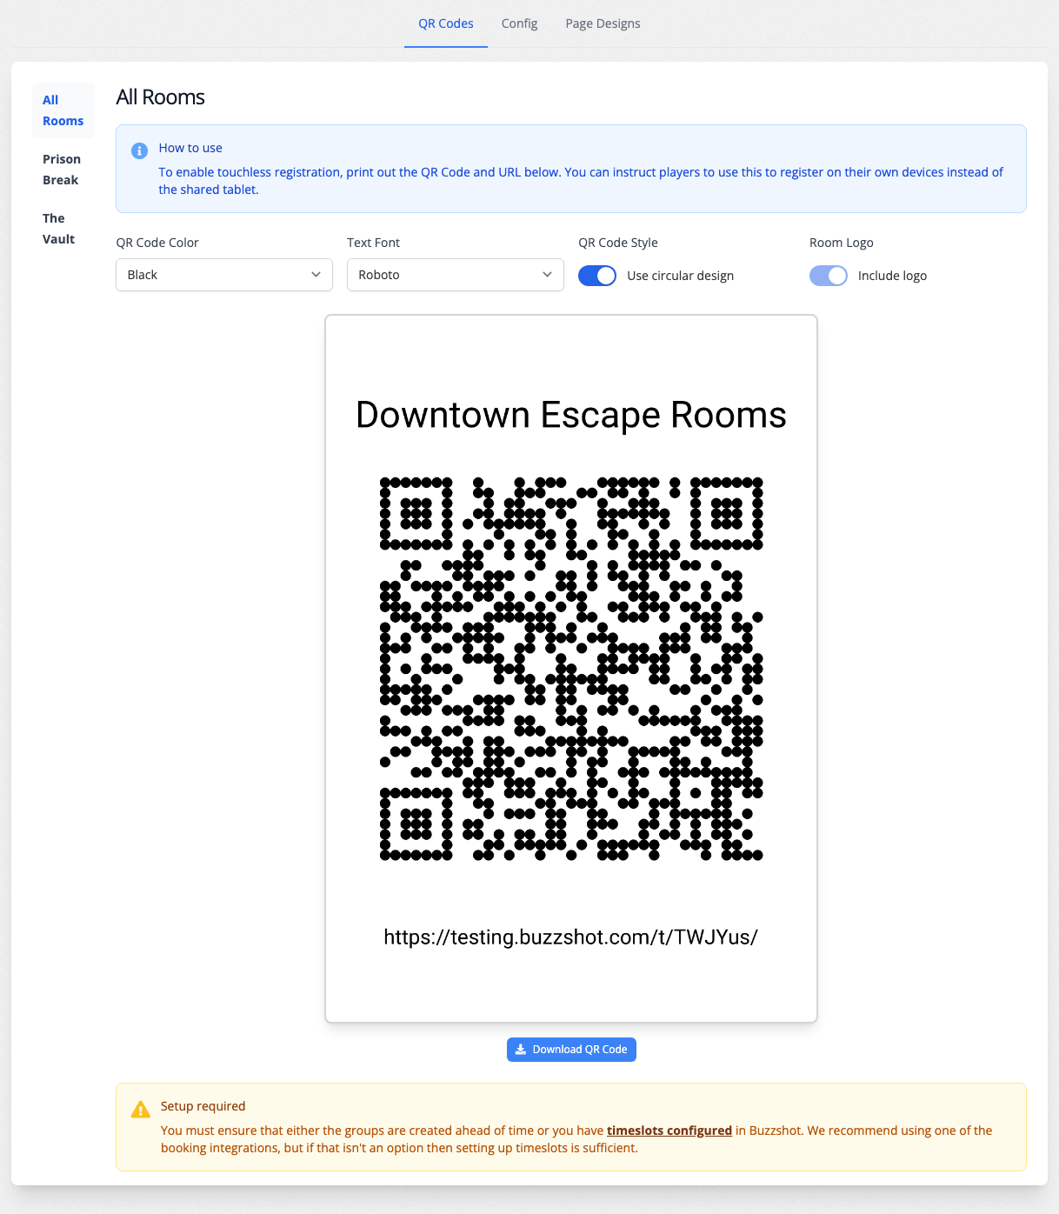The height and width of the screenshot is (1214, 1059).
Task: Click the Downtown Escape Rooms title
Action: (571, 415)
